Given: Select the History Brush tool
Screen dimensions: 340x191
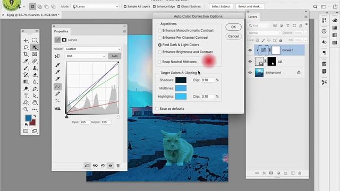Looking at the screenshot, I should [x=26, y=75].
